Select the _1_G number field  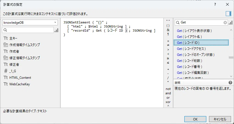coord(13,71)
